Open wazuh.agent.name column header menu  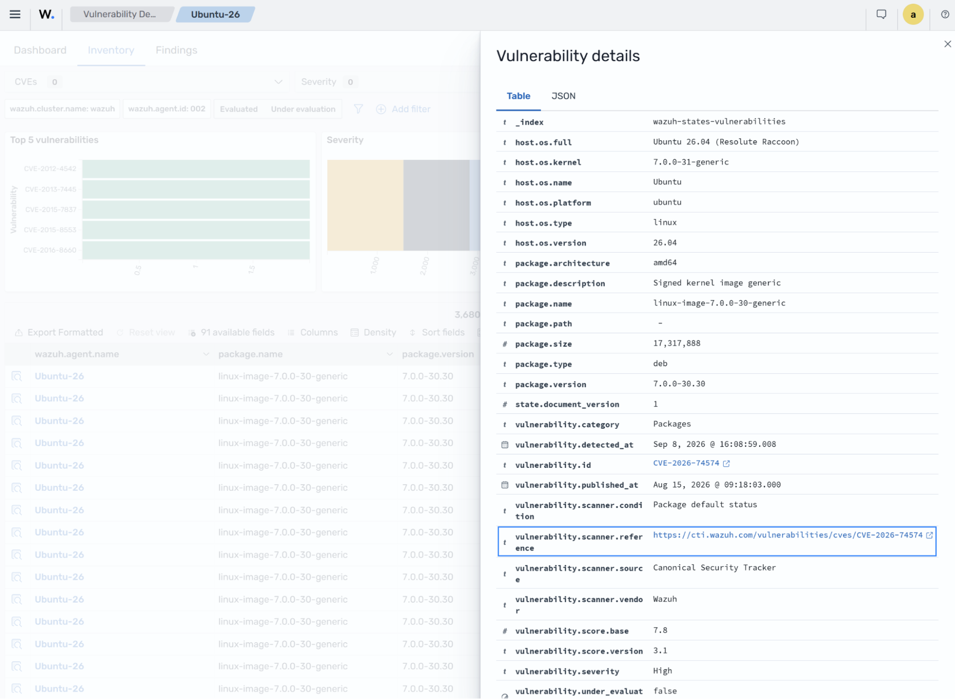click(x=206, y=355)
